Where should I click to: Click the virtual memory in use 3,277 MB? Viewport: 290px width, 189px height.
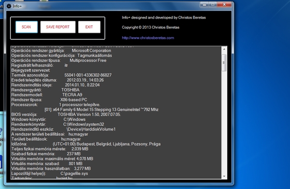[x=82, y=168]
